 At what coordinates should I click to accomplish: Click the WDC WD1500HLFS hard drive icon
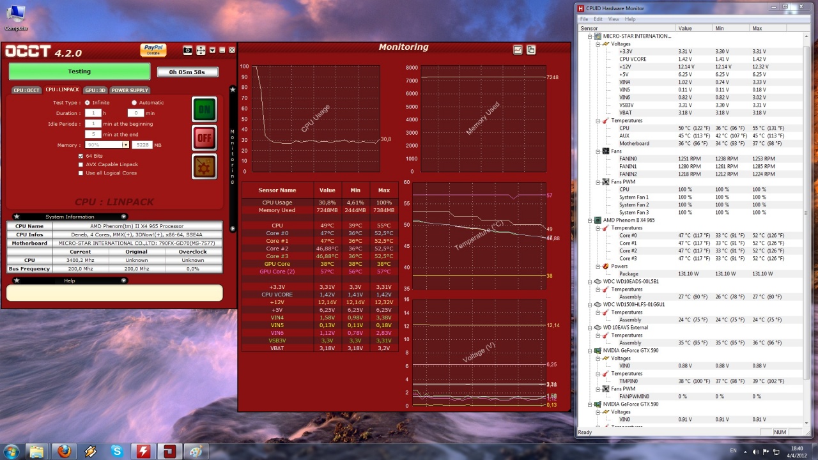(598, 305)
